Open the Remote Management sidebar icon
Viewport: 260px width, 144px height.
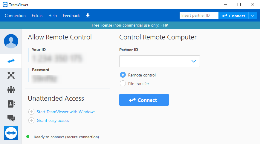11,75
